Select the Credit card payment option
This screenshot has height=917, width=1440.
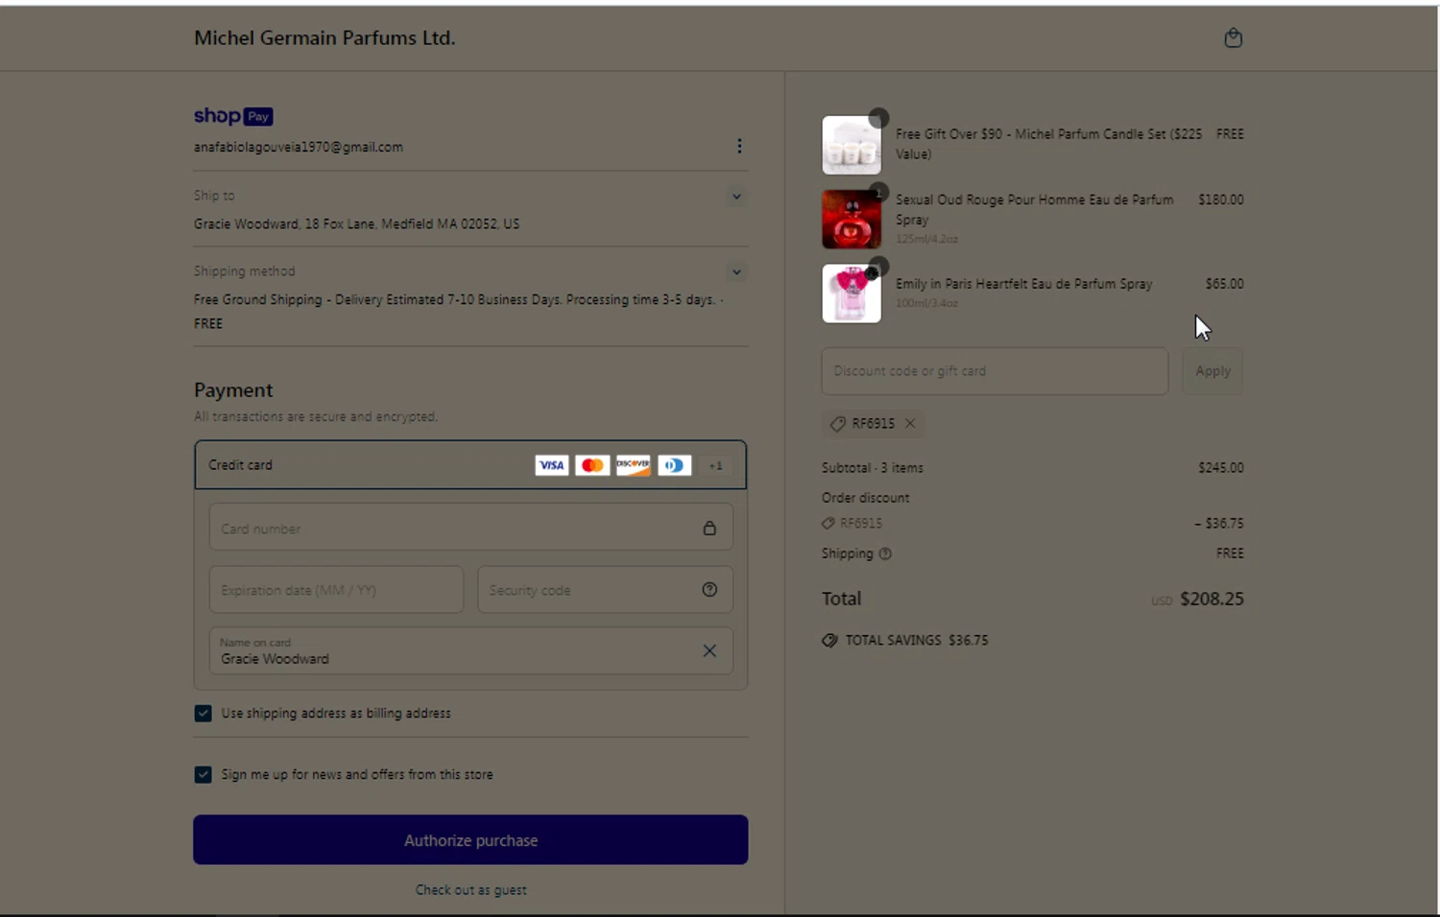pos(470,465)
